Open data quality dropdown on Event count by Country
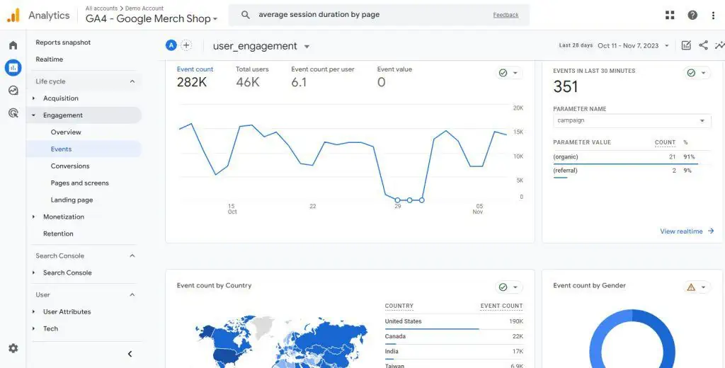 click(509, 287)
